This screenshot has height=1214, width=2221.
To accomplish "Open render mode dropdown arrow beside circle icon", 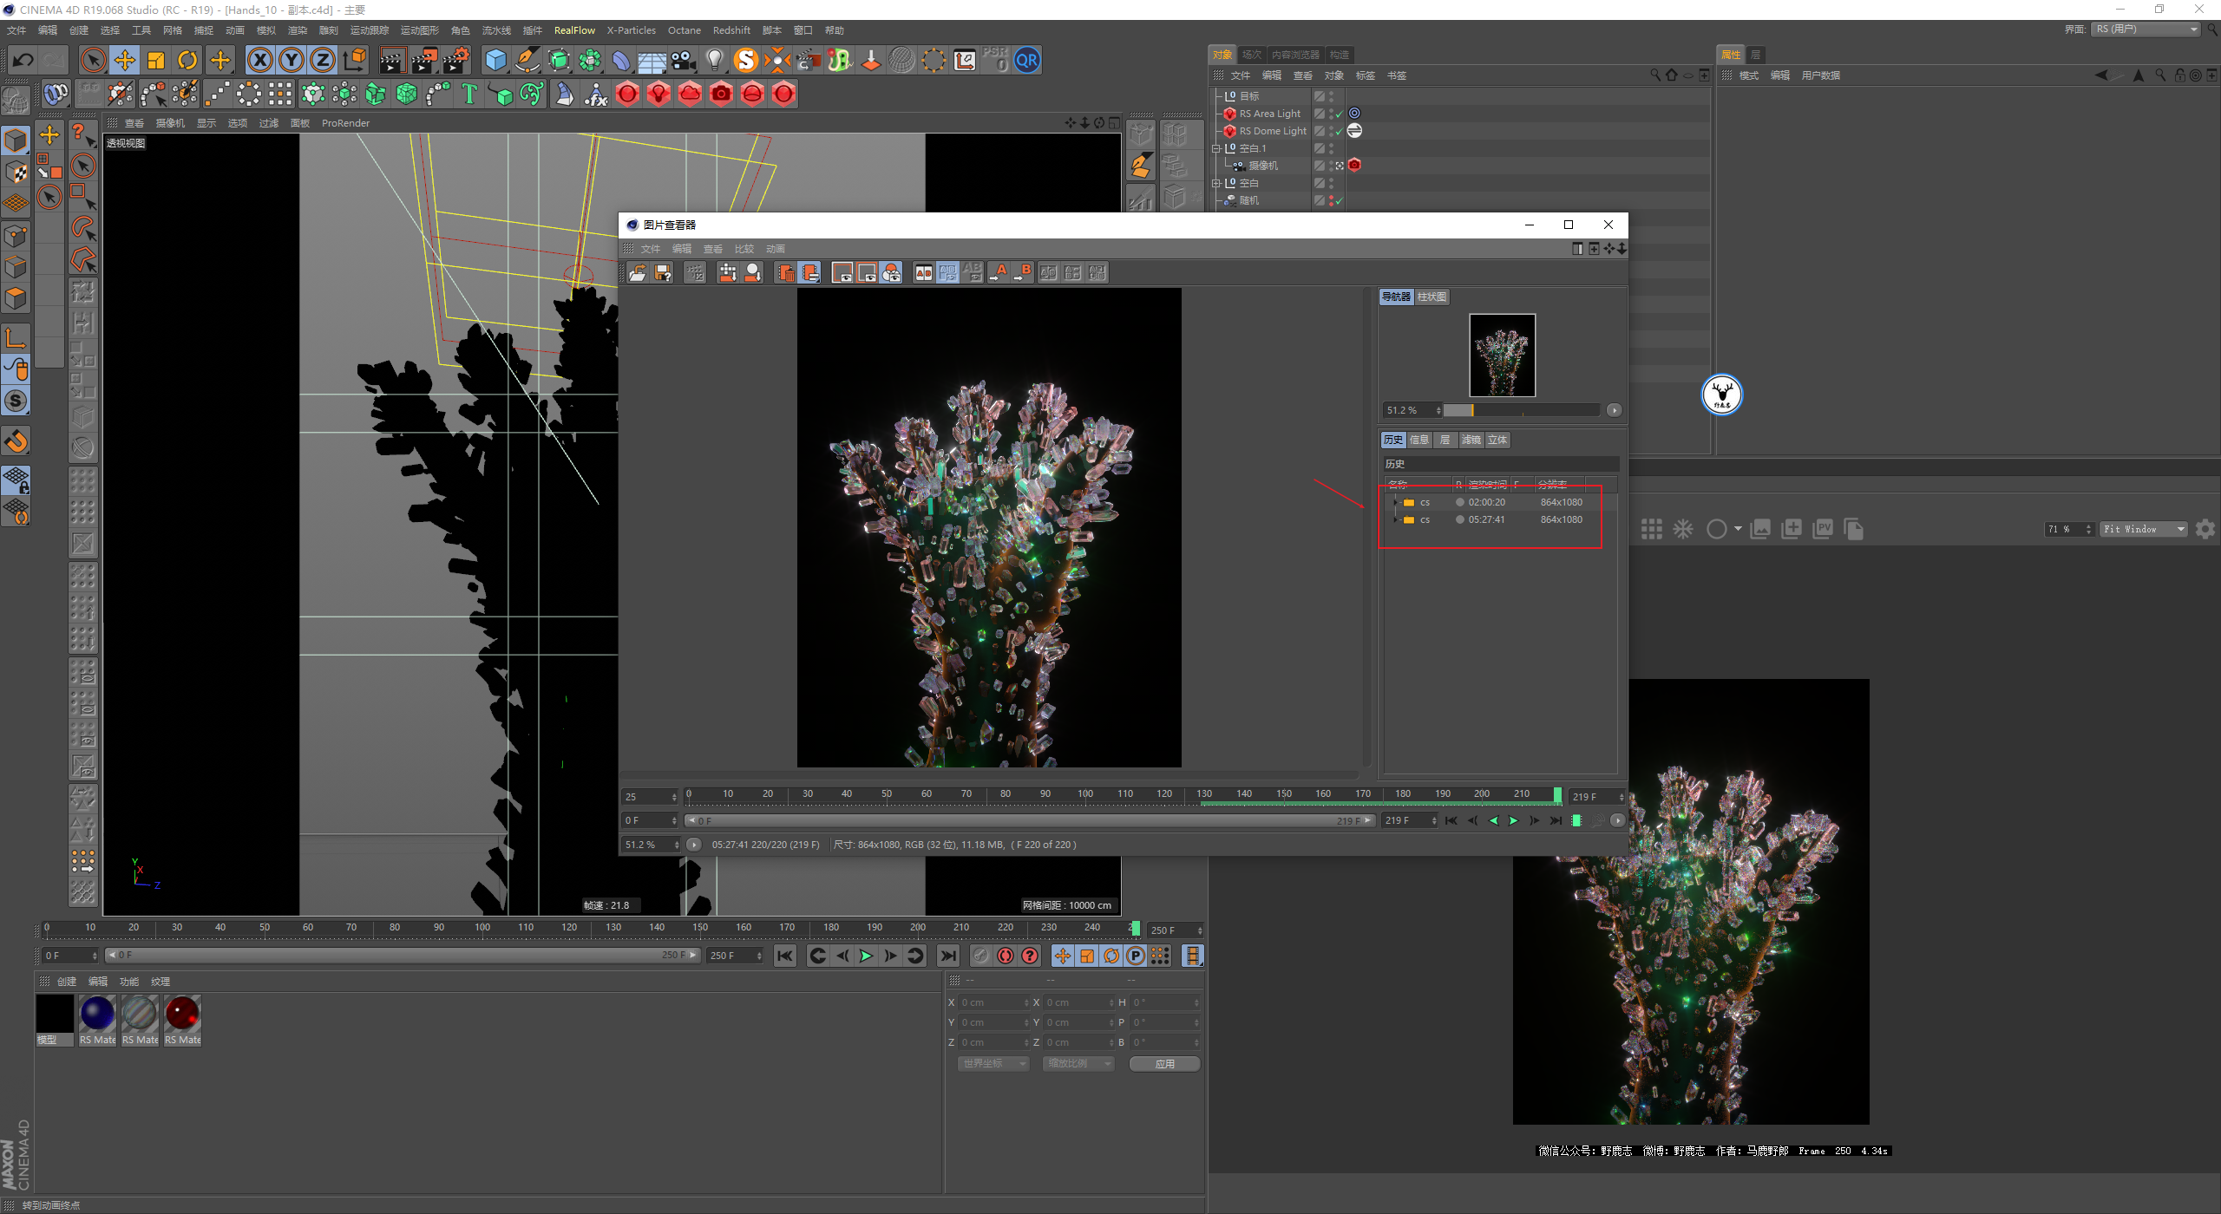I will click(x=1738, y=529).
